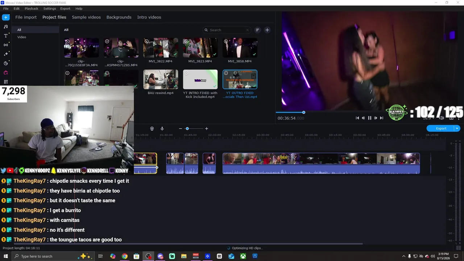Open the Settings menu
The image size is (464, 261).
[50, 8]
